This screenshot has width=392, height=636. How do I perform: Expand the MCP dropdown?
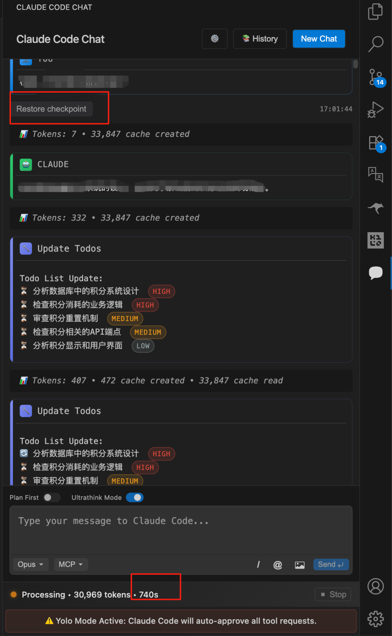click(x=70, y=564)
